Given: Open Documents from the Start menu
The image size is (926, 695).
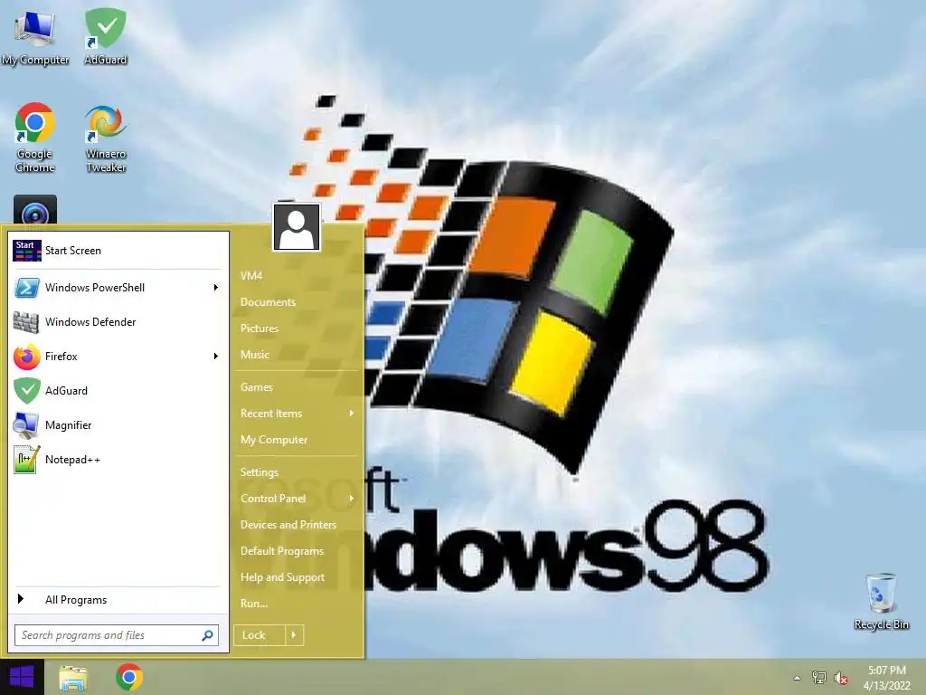Looking at the screenshot, I should point(268,302).
